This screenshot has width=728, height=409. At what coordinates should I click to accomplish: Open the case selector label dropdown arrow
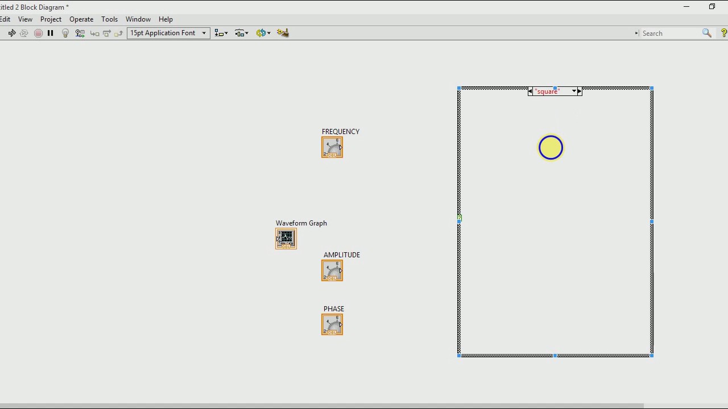tap(574, 91)
